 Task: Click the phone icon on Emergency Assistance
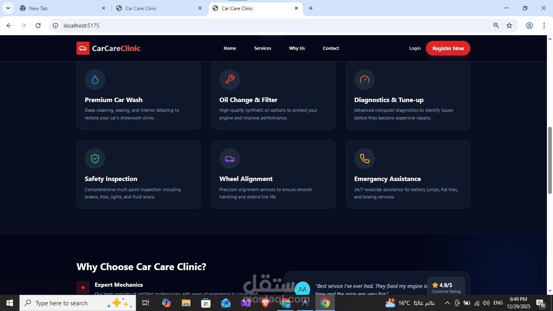364,158
